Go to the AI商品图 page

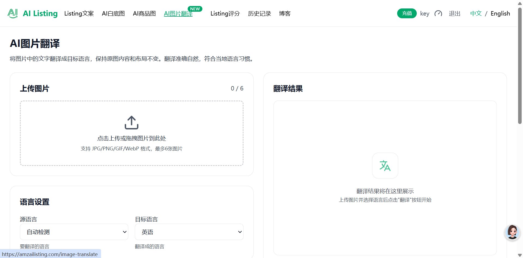click(144, 13)
